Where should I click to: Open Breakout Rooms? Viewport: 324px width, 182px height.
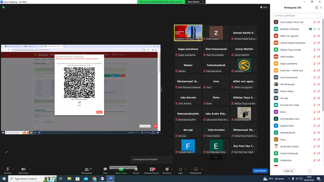point(152,170)
